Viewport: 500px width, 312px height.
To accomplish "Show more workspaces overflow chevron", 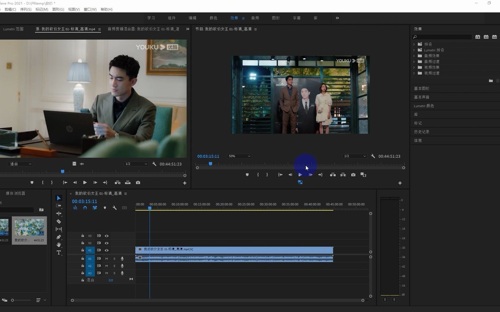I will [337, 18].
